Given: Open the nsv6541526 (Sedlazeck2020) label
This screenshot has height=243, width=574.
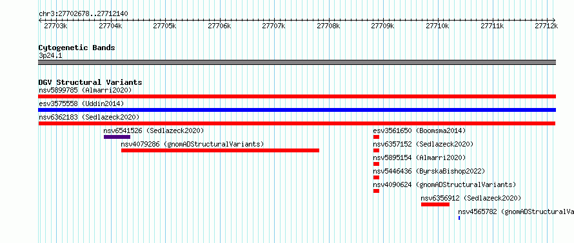Looking at the screenshot, I should [153, 130].
